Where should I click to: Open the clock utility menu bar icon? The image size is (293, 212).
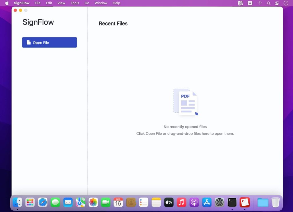[x=286, y=3]
